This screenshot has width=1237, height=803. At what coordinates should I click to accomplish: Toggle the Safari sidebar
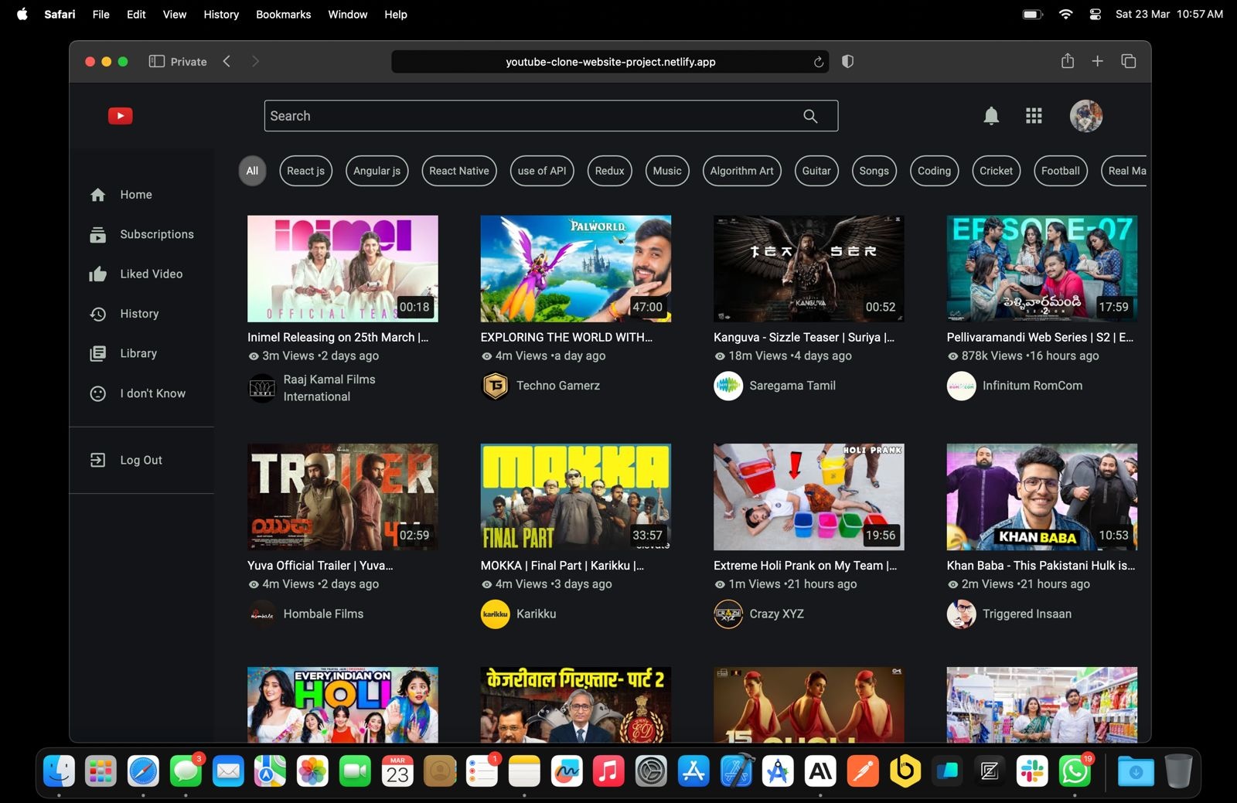click(x=156, y=61)
